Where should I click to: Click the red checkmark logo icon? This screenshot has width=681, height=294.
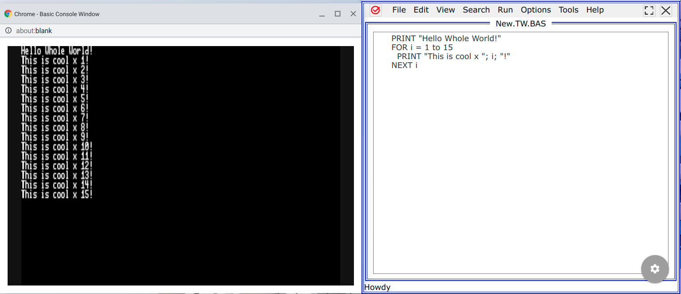(x=375, y=10)
